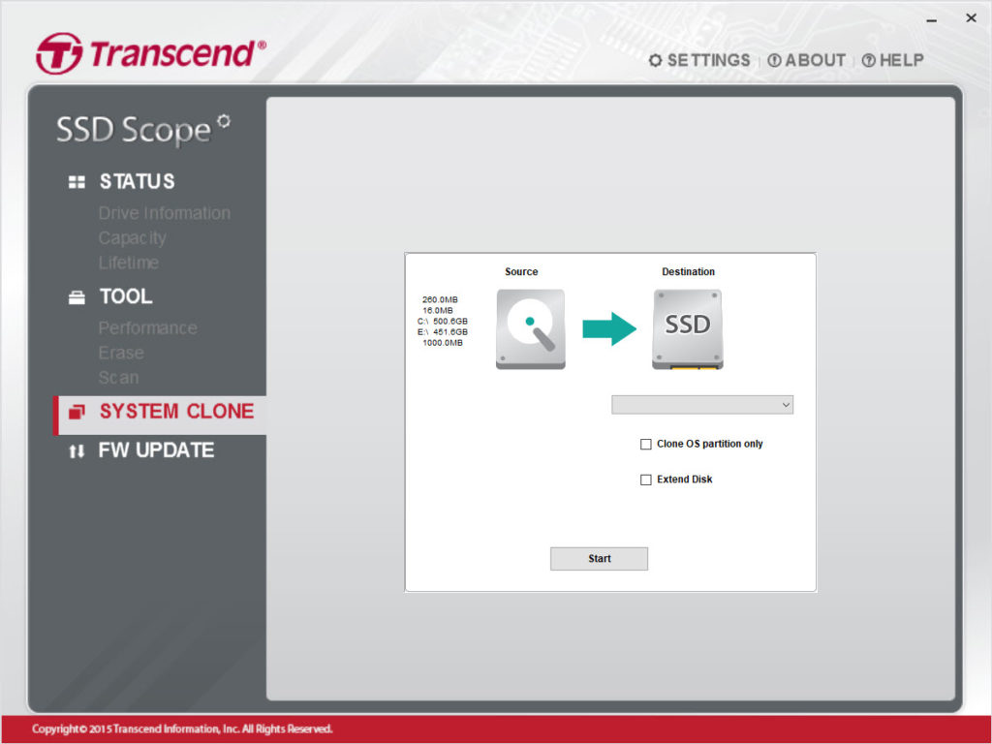The width and height of the screenshot is (992, 744).
Task: Click the SSD Scope title gear icon
Action: click(224, 121)
